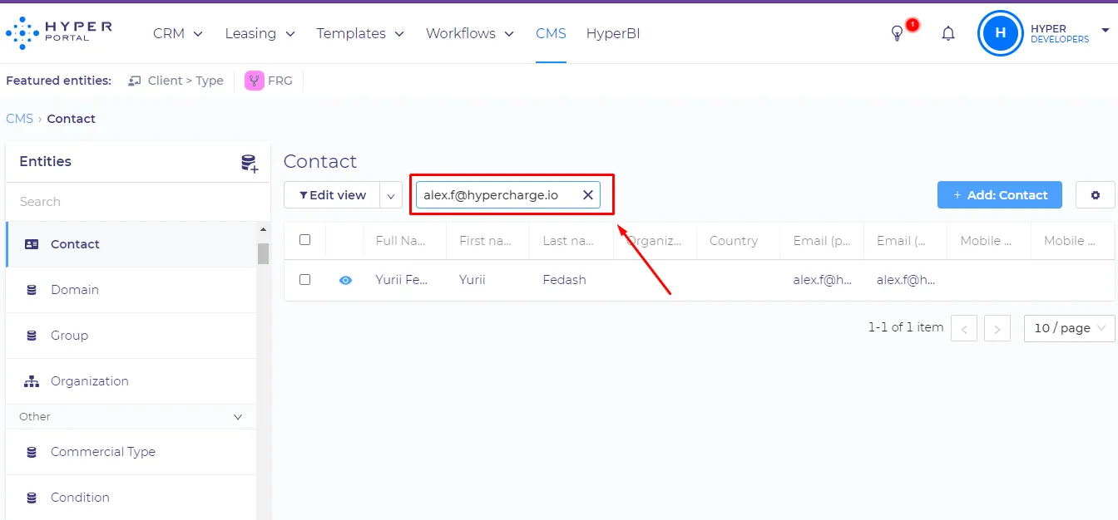Select Organization in the Entities list
This screenshot has width=1118, height=520.
click(131, 381)
